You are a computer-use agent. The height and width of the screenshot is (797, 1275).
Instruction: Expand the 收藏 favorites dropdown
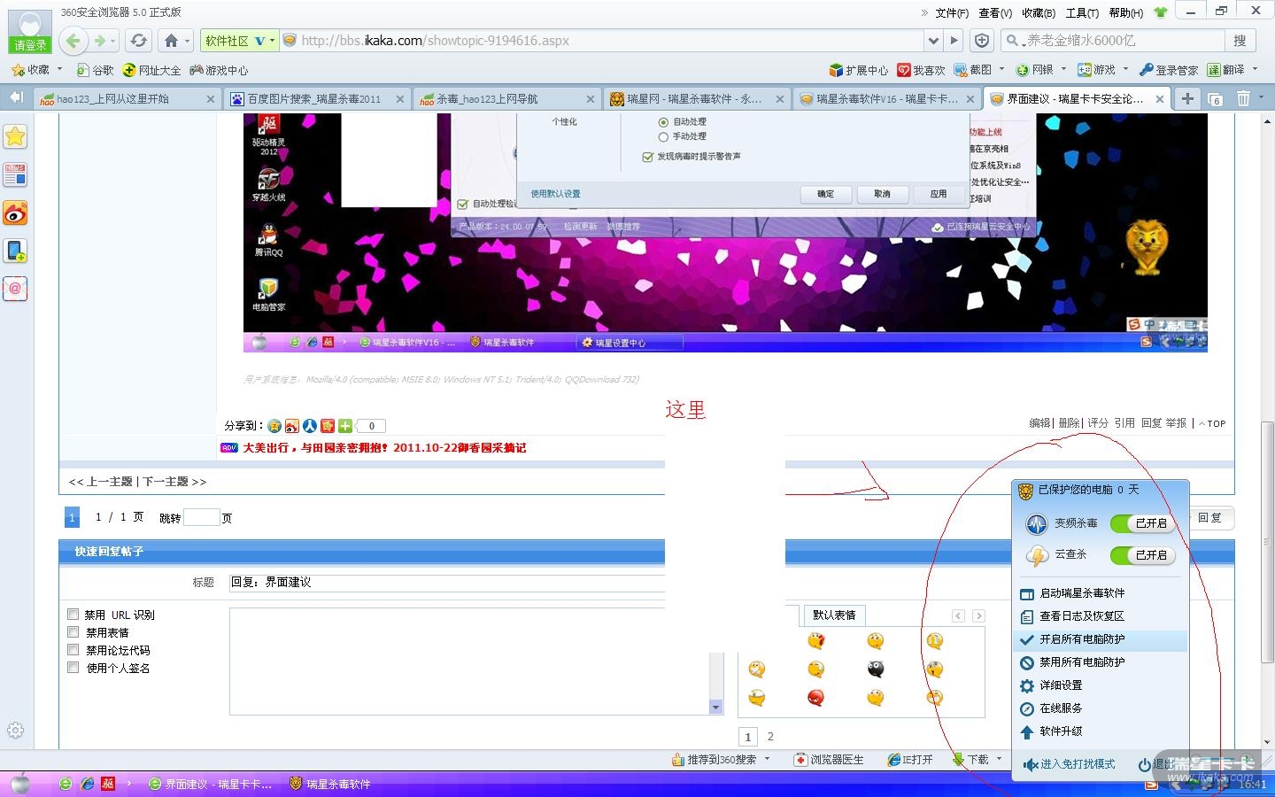pos(59,69)
